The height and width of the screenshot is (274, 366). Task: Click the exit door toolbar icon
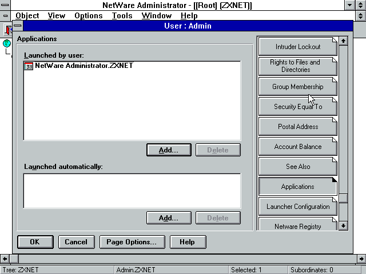pyautogui.click(x=9, y=30)
